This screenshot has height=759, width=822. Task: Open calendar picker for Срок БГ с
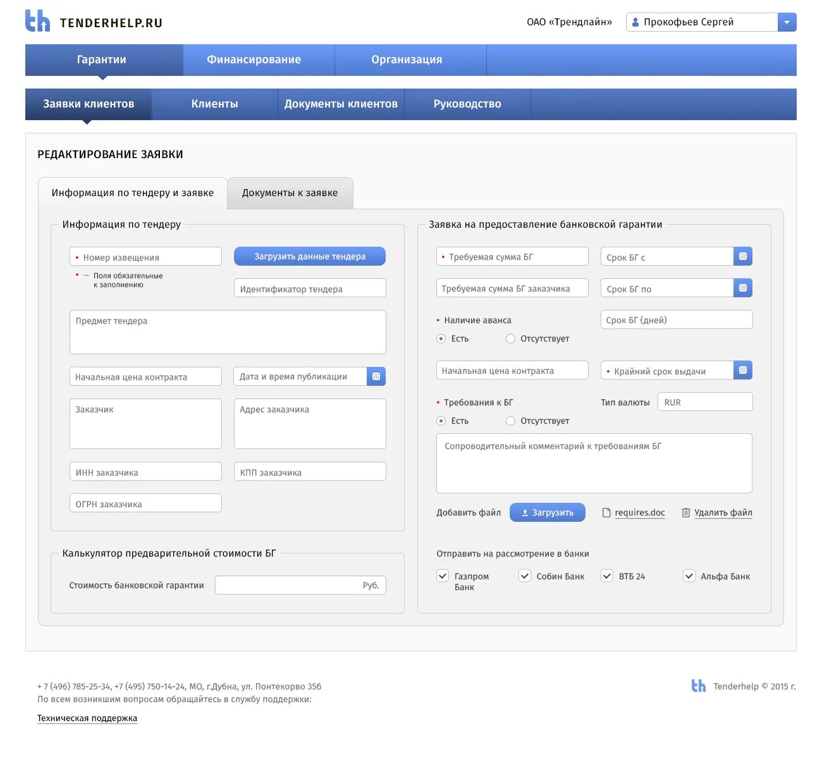coord(743,256)
